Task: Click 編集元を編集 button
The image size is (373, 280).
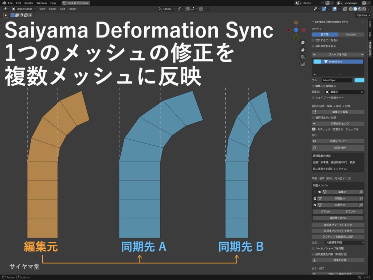Action: click(338, 112)
